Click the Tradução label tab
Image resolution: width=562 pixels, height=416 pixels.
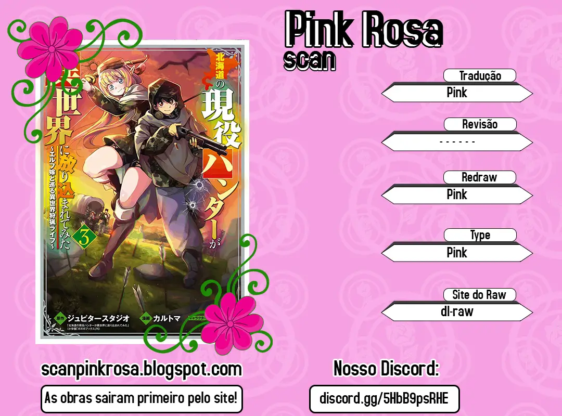pos(480,75)
